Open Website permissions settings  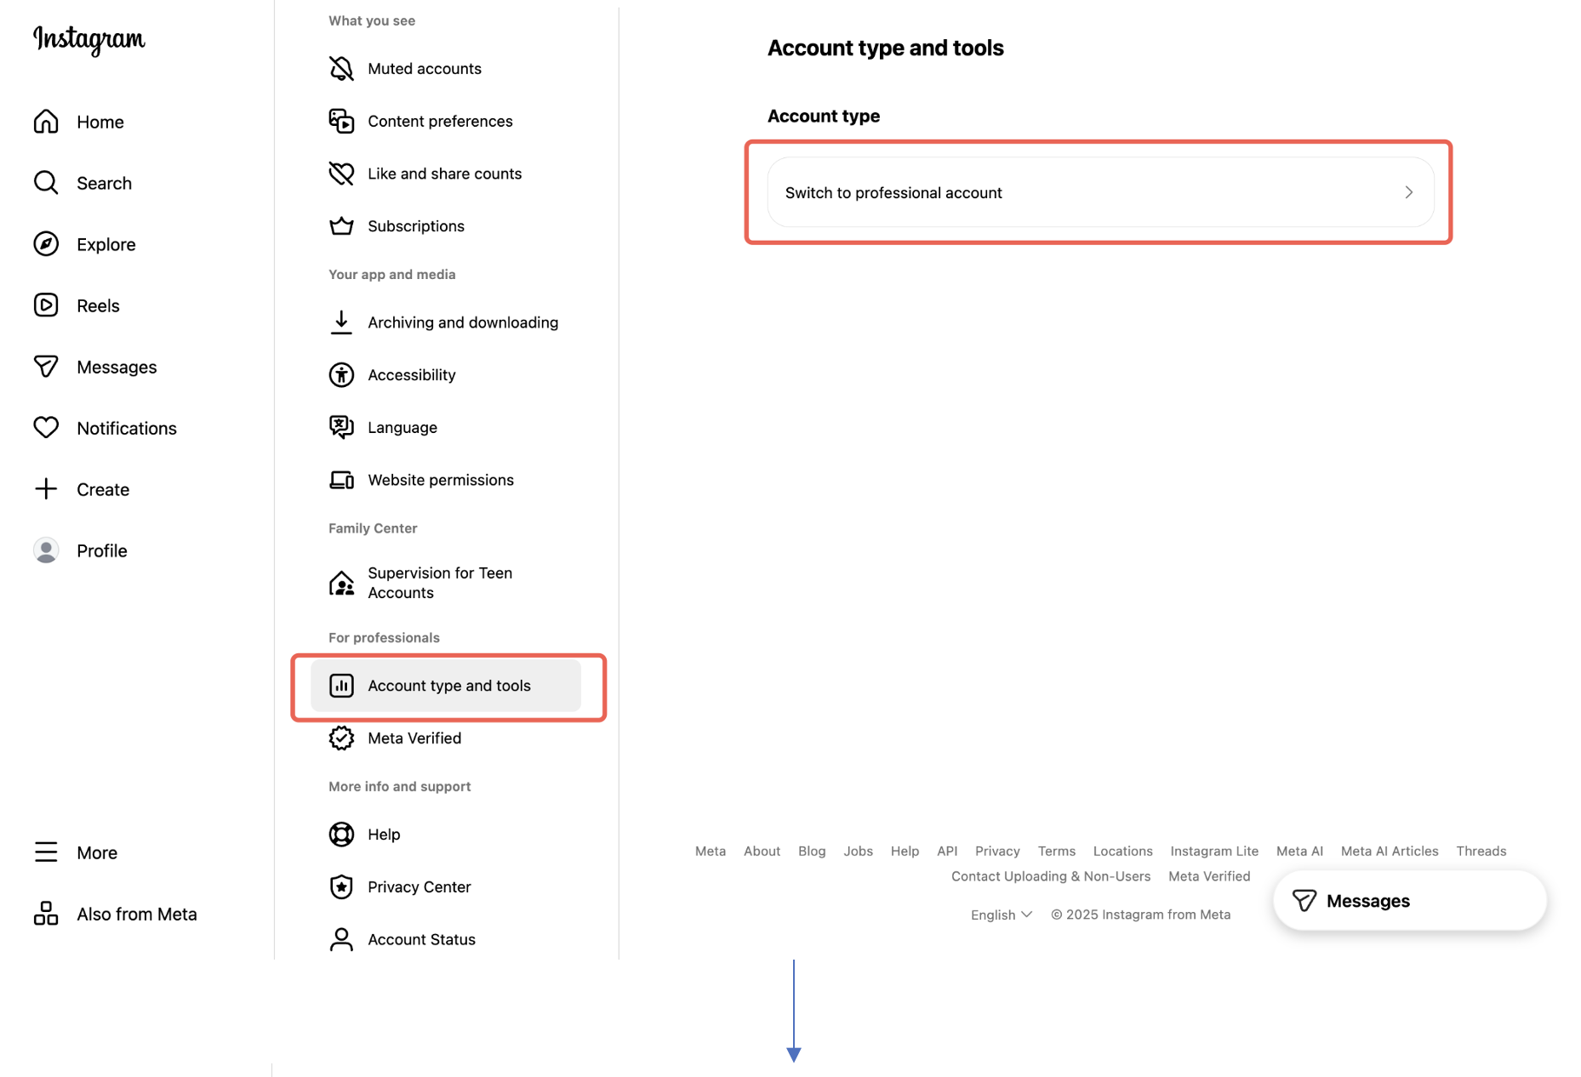coord(441,479)
